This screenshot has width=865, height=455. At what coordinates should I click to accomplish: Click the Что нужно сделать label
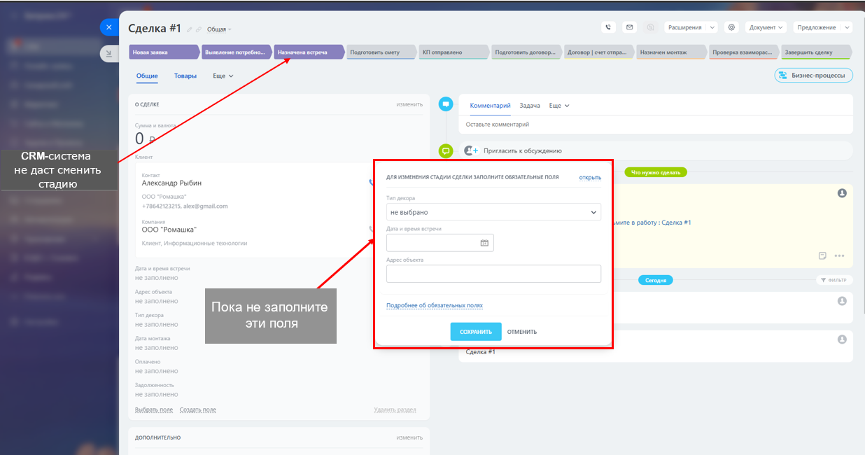coord(656,172)
